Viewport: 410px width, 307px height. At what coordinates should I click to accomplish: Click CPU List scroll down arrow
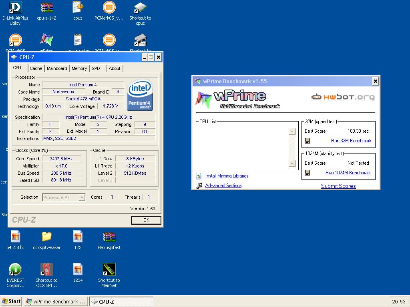point(292,163)
